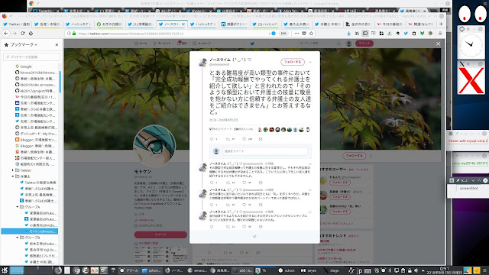Reply icon under the main tweet
This screenshot has width=489, height=275.
pyautogui.click(x=212, y=139)
